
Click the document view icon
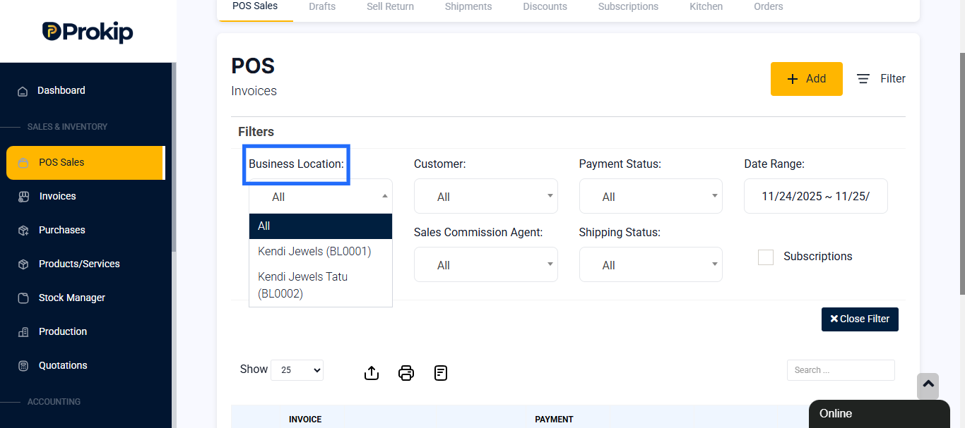[x=441, y=373]
